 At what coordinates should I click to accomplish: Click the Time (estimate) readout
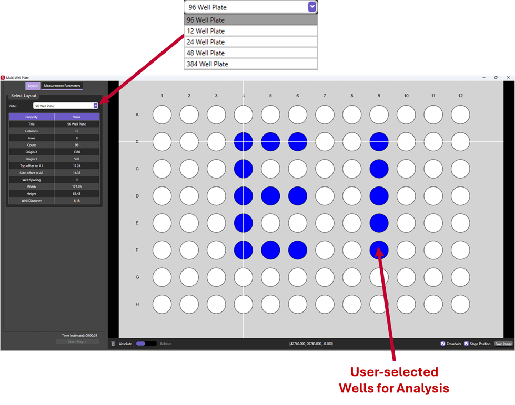click(x=79, y=336)
